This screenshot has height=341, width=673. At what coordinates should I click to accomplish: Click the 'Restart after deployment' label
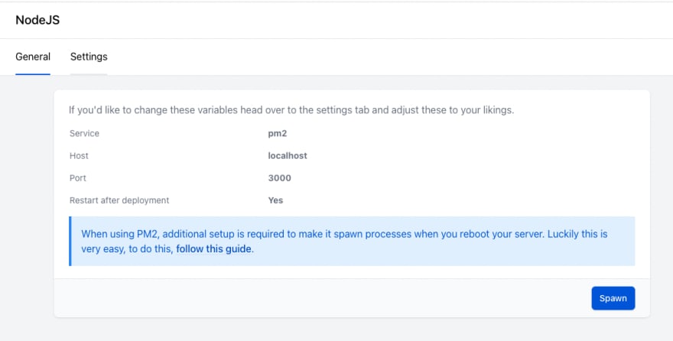[x=119, y=200]
